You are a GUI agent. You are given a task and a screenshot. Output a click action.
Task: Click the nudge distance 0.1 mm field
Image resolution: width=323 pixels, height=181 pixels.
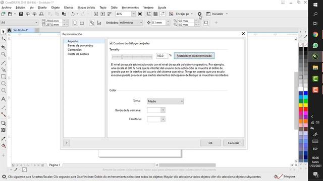click(x=158, y=23)
